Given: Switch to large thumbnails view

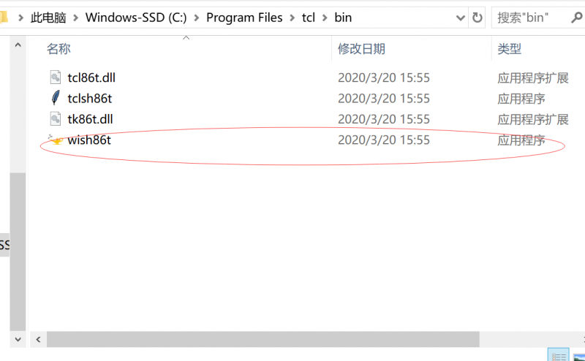Looking at the screenshot, I should tap(578, 354).
